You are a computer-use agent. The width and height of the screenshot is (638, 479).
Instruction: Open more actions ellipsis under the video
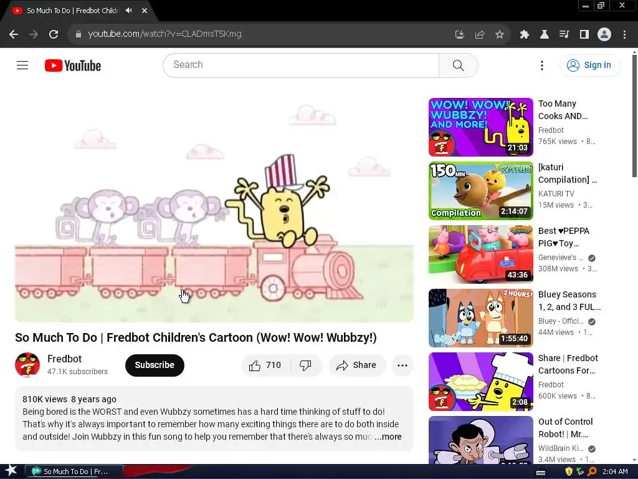tap(402, 365)
